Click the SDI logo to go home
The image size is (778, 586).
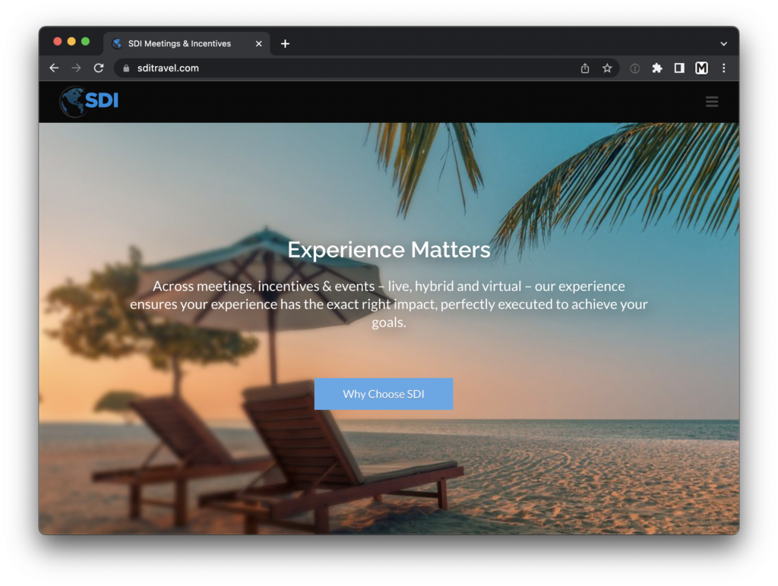88,101
